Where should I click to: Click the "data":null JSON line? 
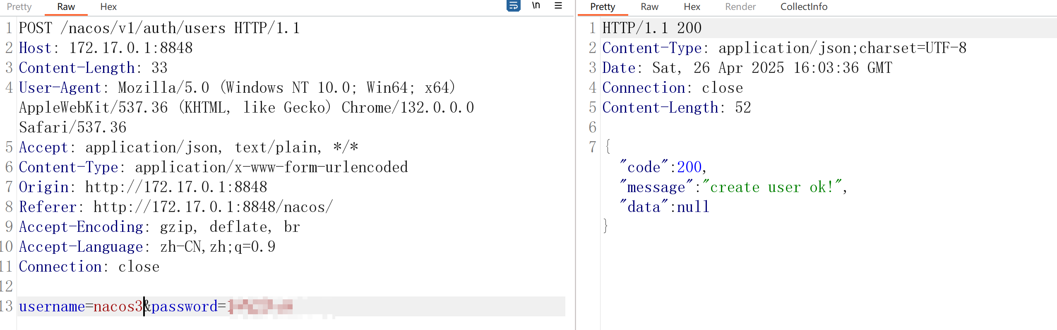[x=664, y=207]
